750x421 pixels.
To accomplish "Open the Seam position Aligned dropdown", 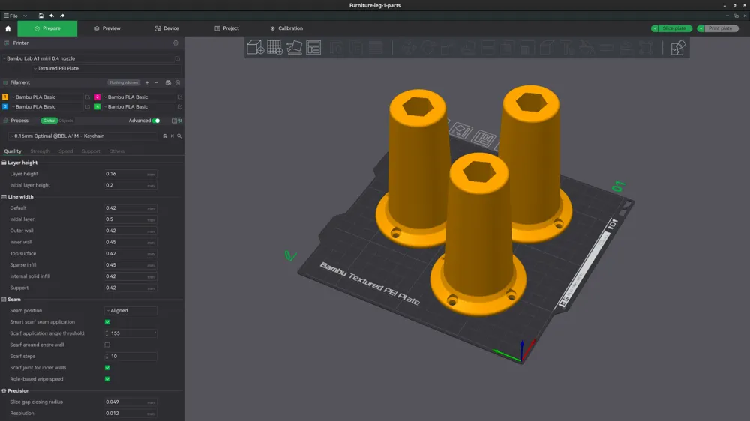I will [x=130, y=311].
